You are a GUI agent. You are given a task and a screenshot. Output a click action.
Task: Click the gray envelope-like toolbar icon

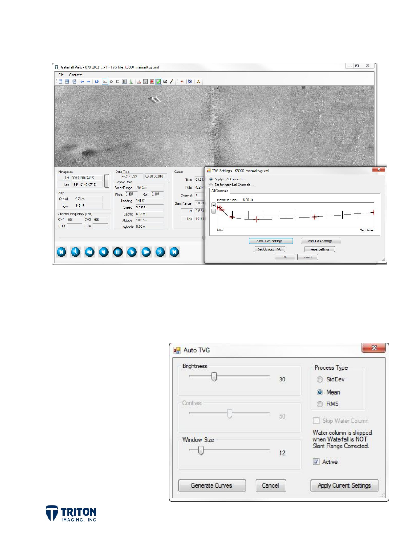(146, 82)
